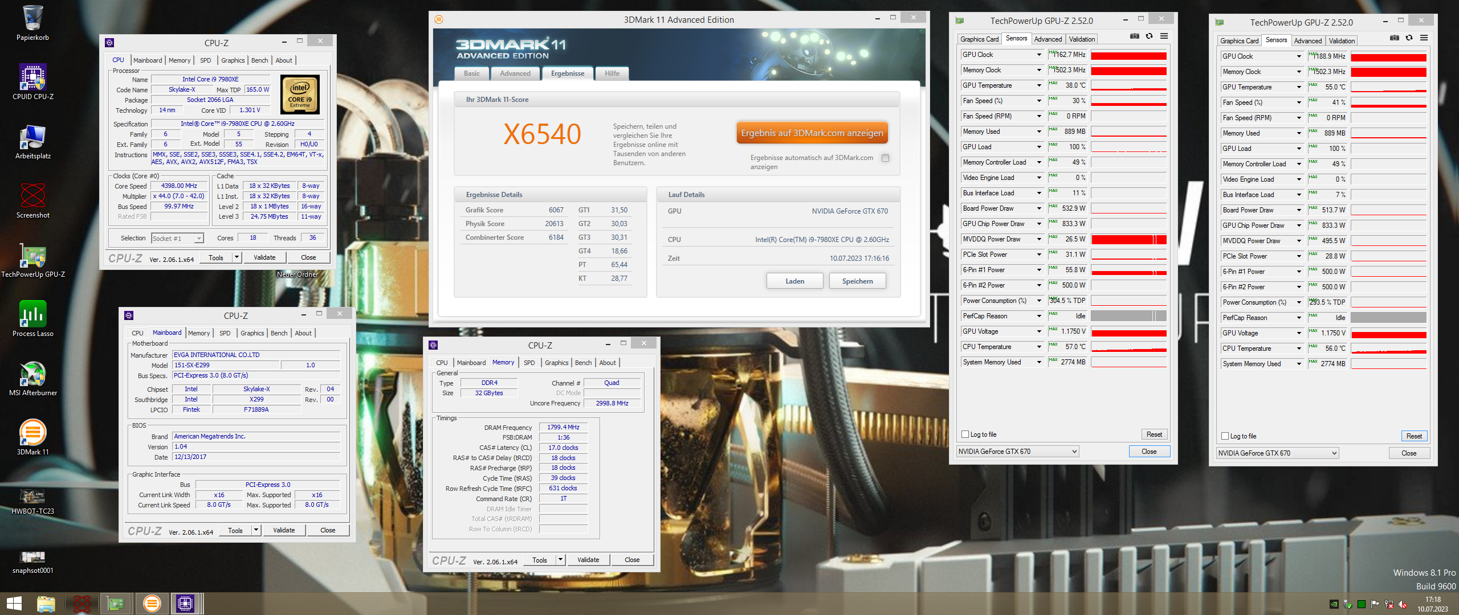This screenshot has height=615, width=1459.
Task: Open Arbeitsplatz desktop icon
Action: pyautogui.click(x=32, y=141)
